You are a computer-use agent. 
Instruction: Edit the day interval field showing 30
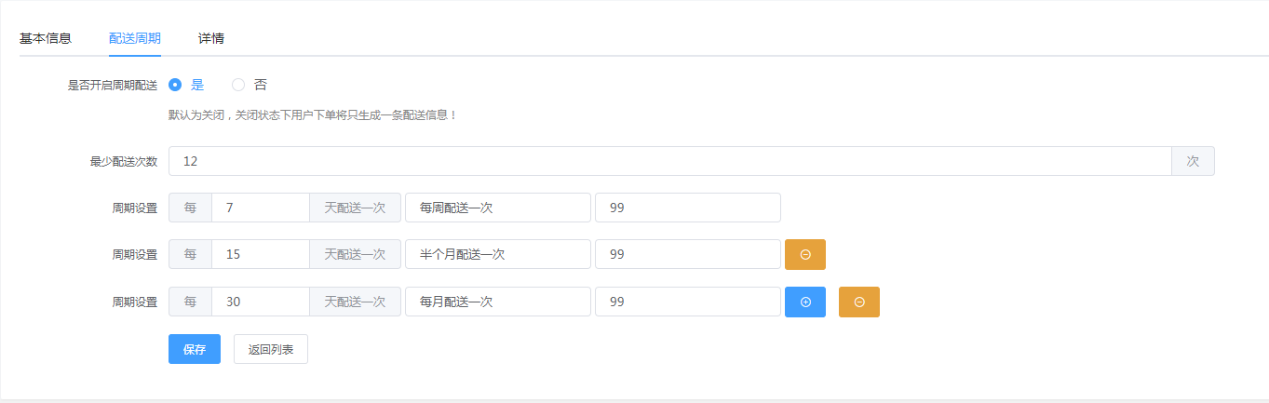(x=261, y=302)
